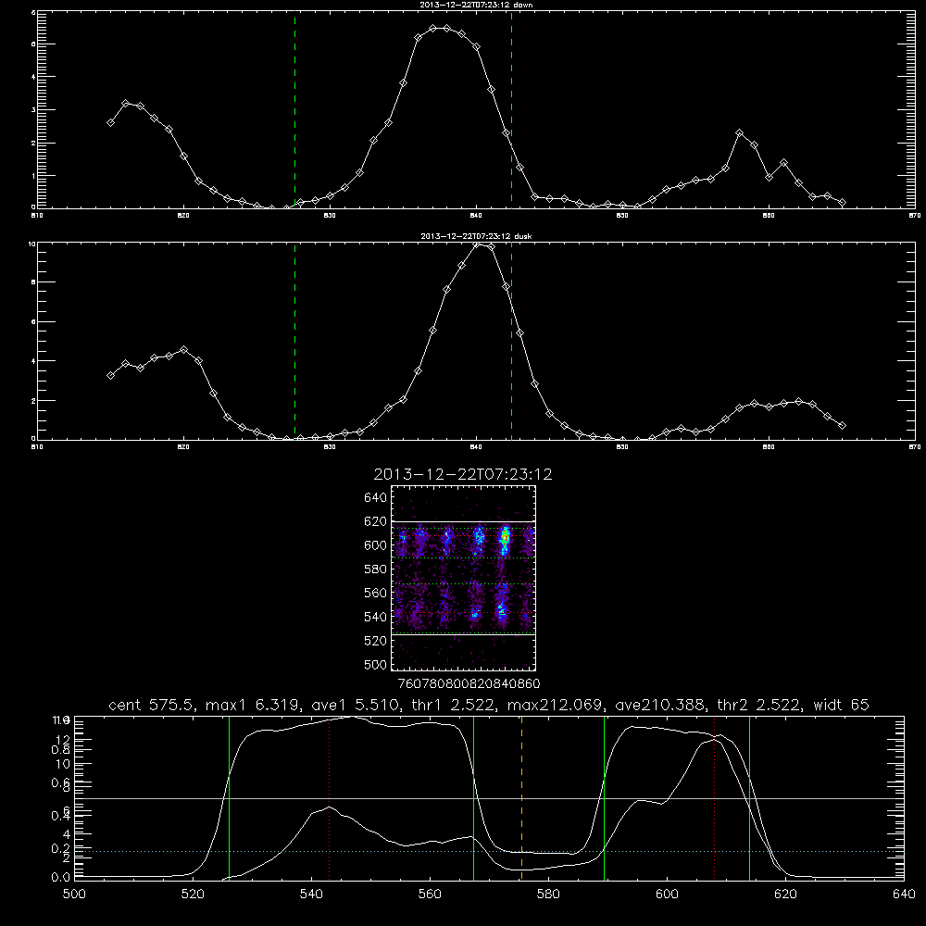Click the left green dashed line in the dawn plot
The height and width of the screenshot is (926, 926).
point(294,109)
